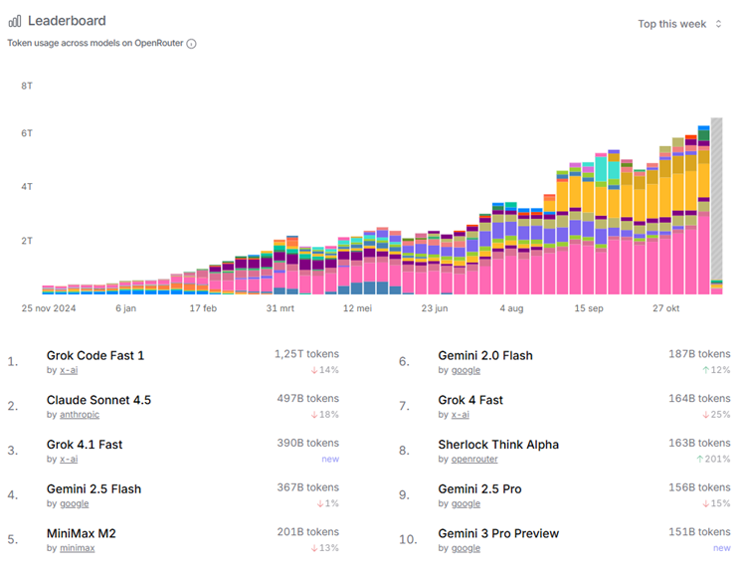Click the 156B tokens value
749x571 pixels.
pyautogui.click(x=699, y=487)
